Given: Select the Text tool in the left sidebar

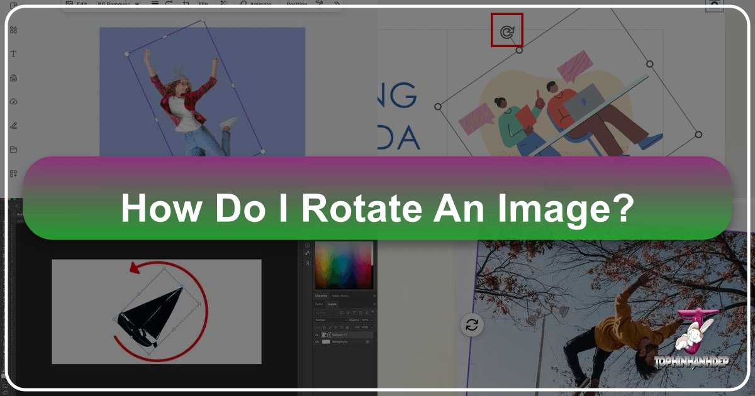Looking at the screenshot, I should pos(13,53).
